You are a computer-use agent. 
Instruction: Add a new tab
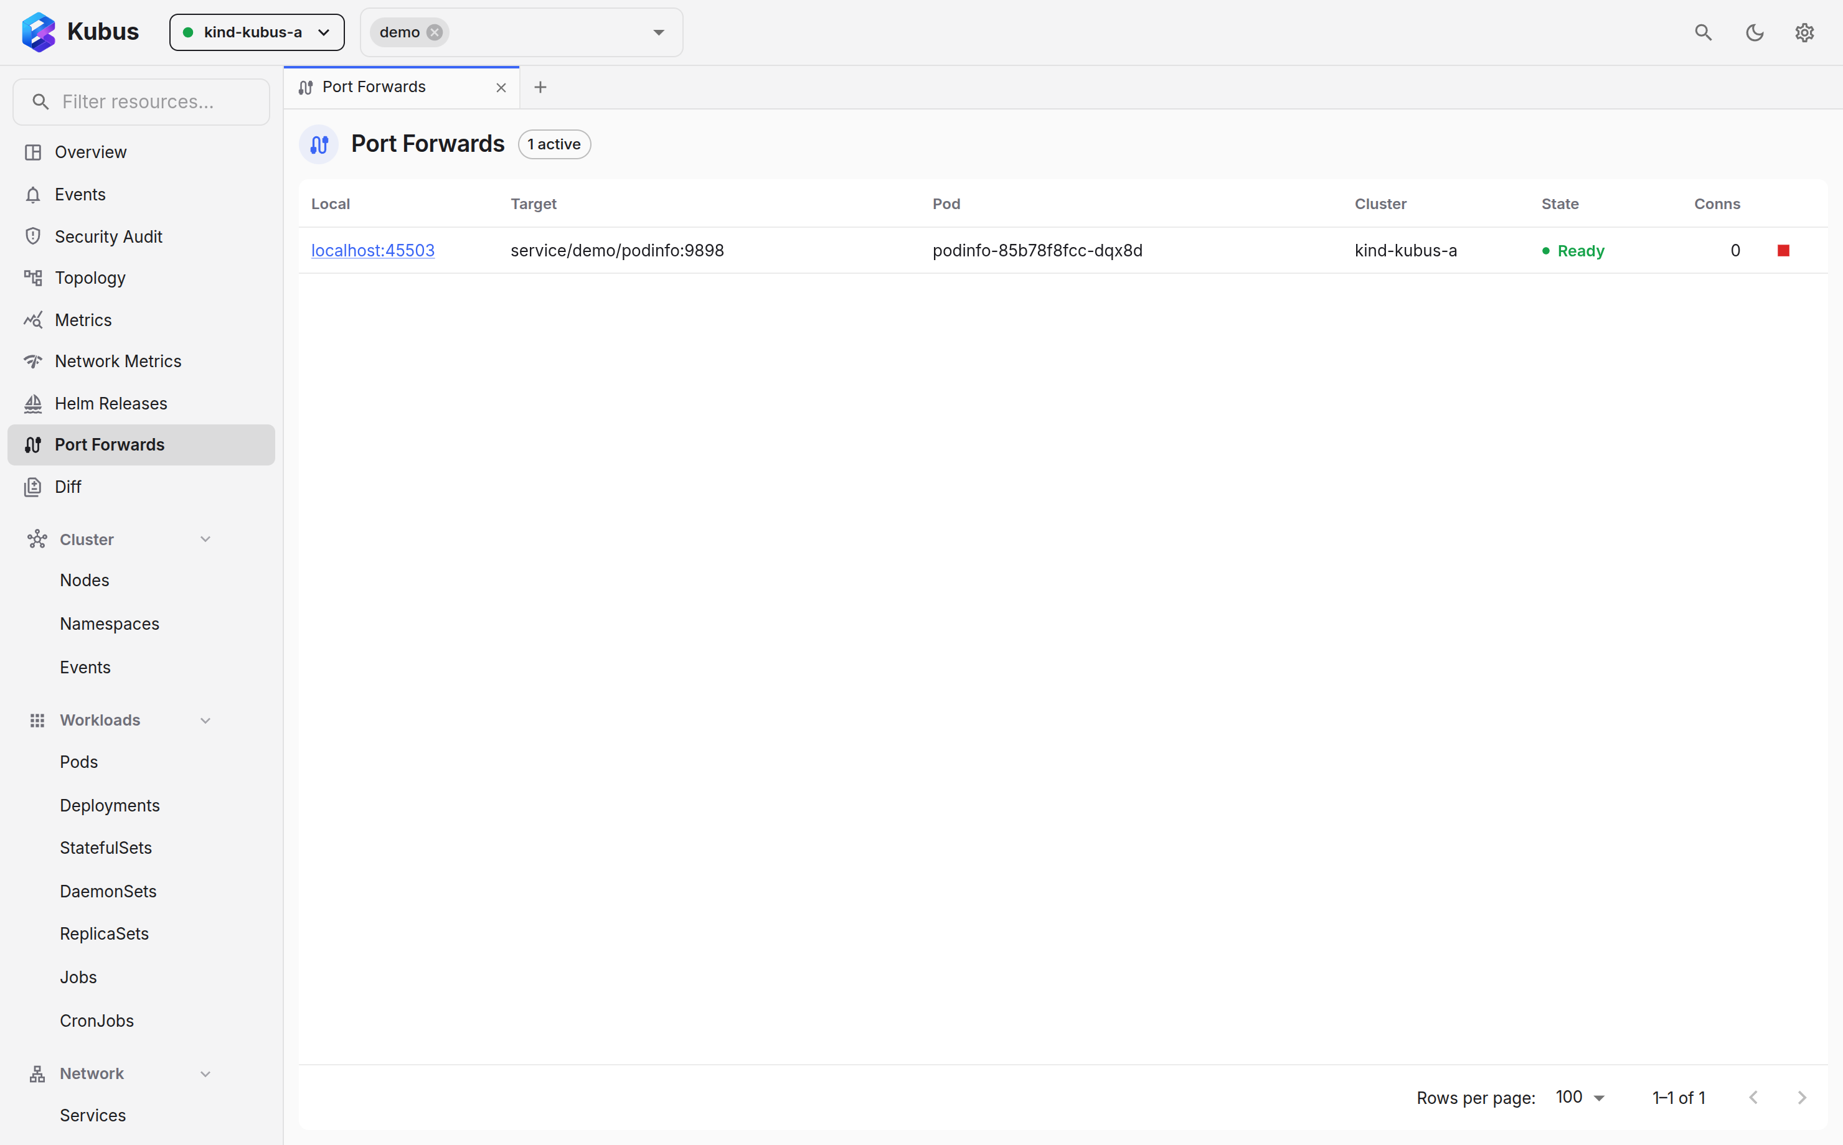[x=540, y=87]
